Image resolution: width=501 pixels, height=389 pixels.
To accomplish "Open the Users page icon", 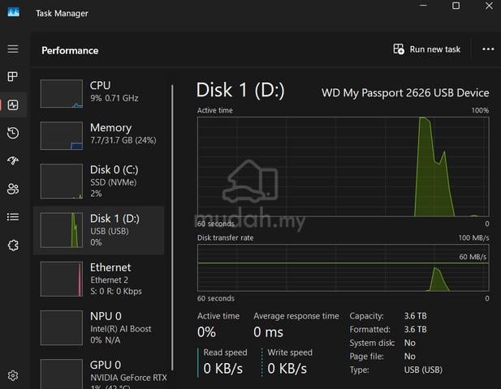I will (x=13, y=189).
